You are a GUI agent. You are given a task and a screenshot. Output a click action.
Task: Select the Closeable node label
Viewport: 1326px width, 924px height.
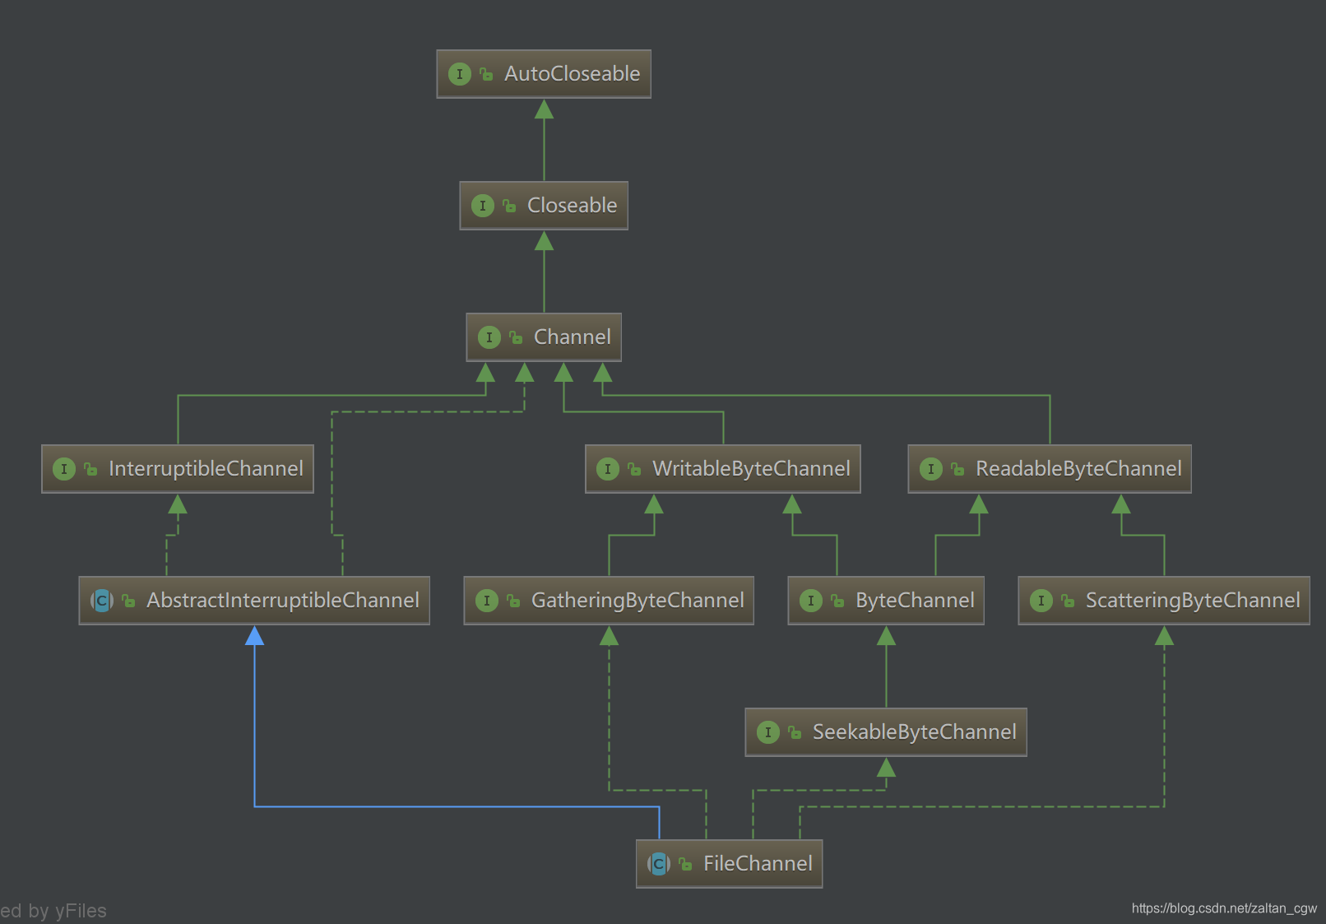(x=573, y=206)
